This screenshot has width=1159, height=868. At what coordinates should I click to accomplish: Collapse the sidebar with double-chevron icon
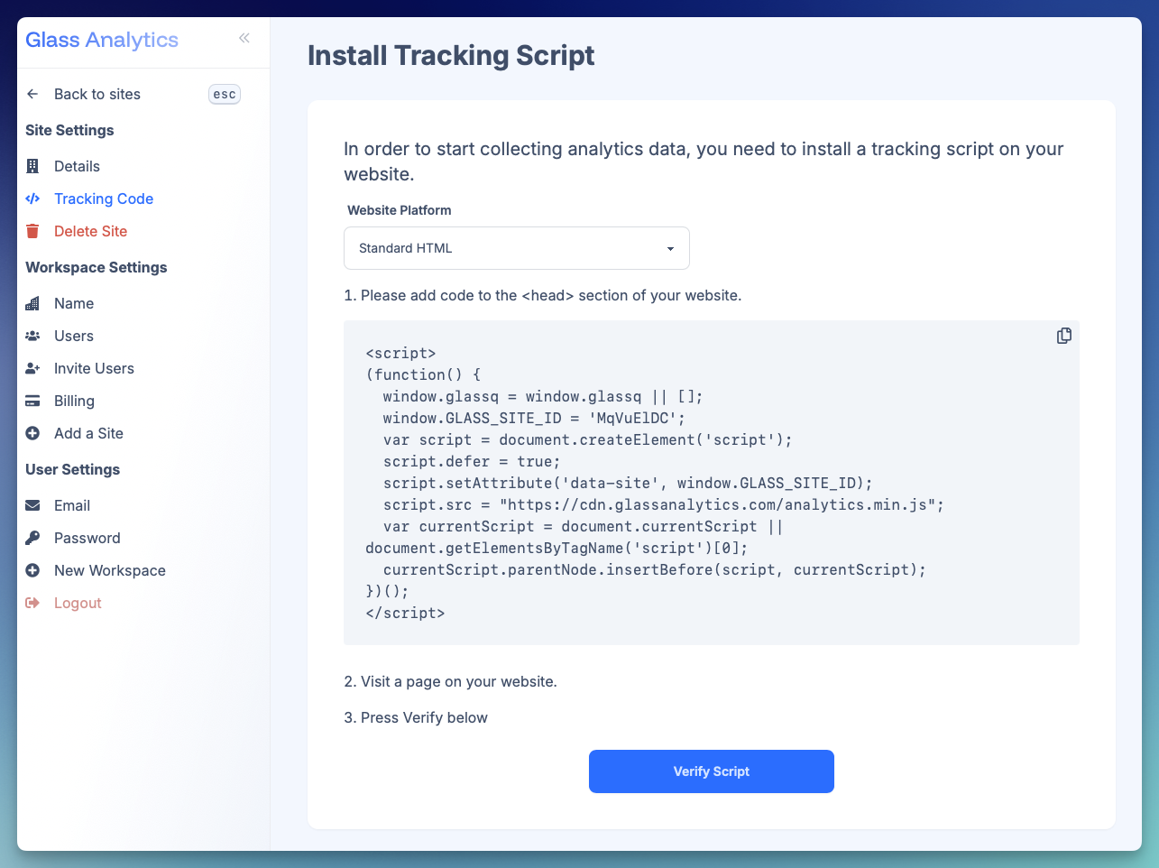point(244,38)
